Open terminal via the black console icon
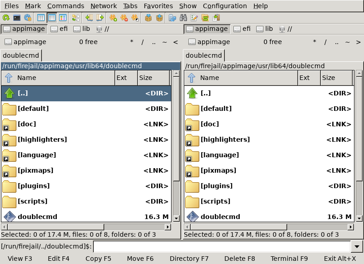 (17, 18)
